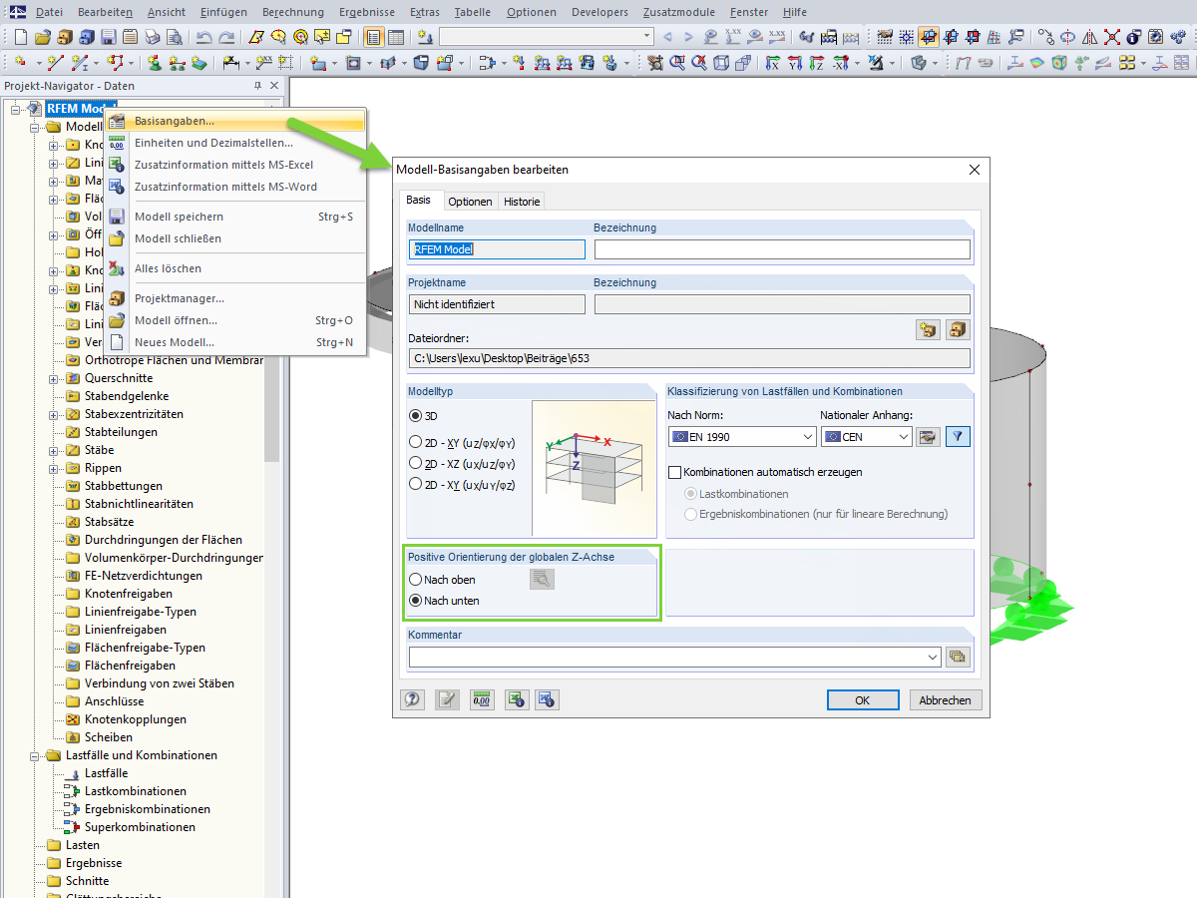Screen dimensions: 1197x898
Task: Click into the Modellname field
Action: [x=497, y=249]
